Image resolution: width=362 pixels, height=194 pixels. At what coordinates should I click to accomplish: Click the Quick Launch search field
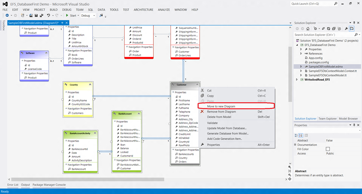point(312,4)
